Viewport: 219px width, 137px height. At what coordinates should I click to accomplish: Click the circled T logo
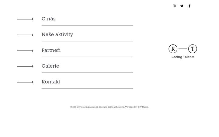[193, 49]
